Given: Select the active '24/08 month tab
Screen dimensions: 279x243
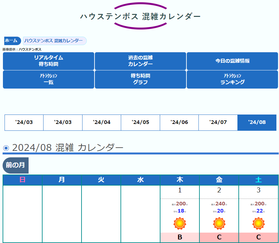Looking at the screenshot, I should [257, 123].
